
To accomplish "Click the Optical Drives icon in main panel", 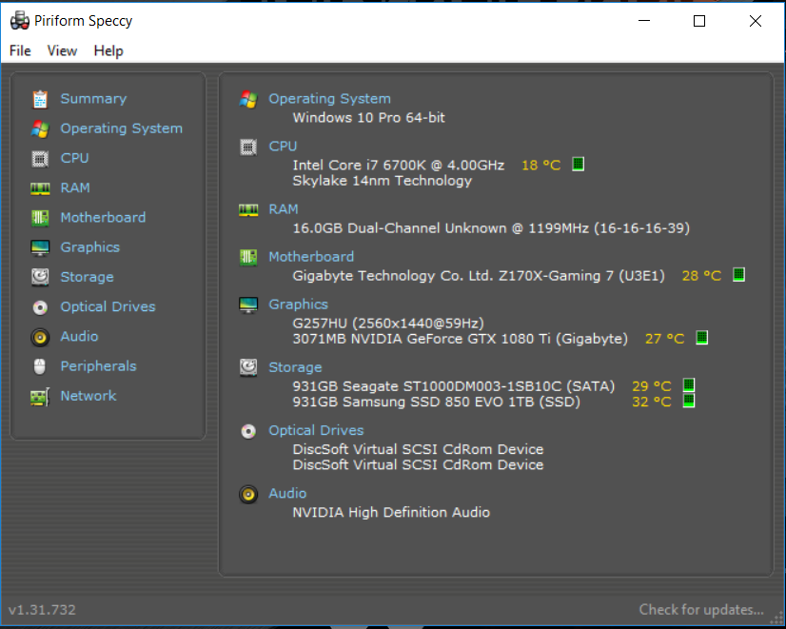I will [248, 431].
